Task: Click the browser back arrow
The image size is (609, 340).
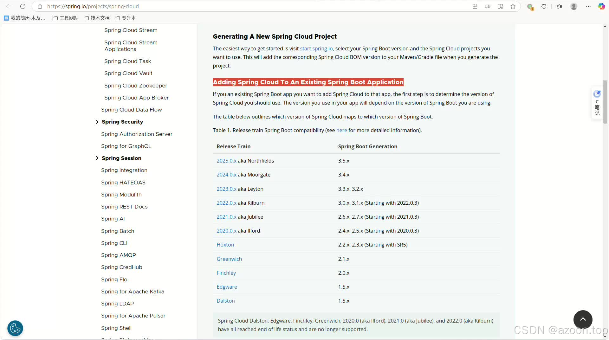Action: (x=9, y=6)
